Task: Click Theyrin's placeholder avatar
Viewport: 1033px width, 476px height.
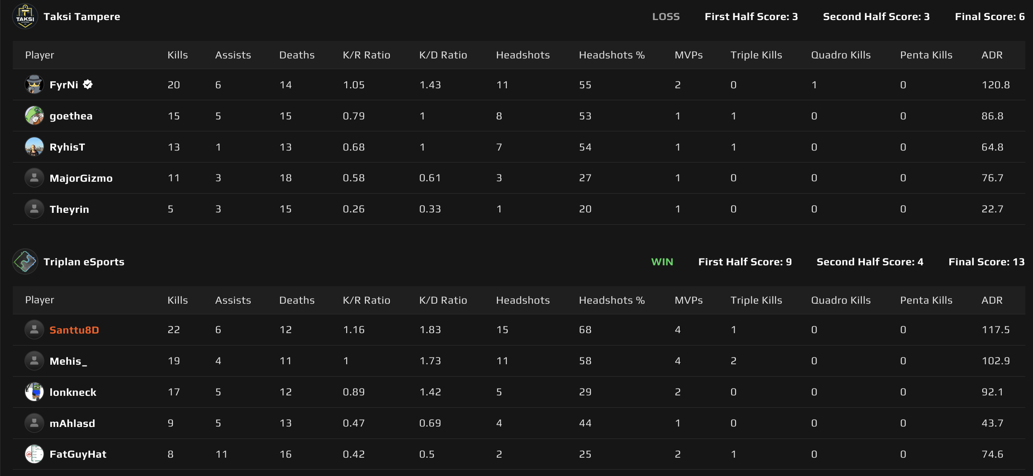Action: pos(35,209)
